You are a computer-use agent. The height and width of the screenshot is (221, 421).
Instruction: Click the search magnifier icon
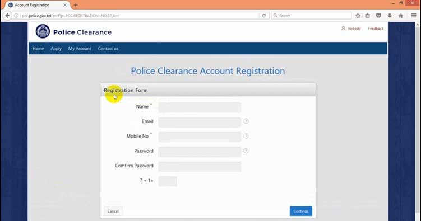[x=275, y=16]
